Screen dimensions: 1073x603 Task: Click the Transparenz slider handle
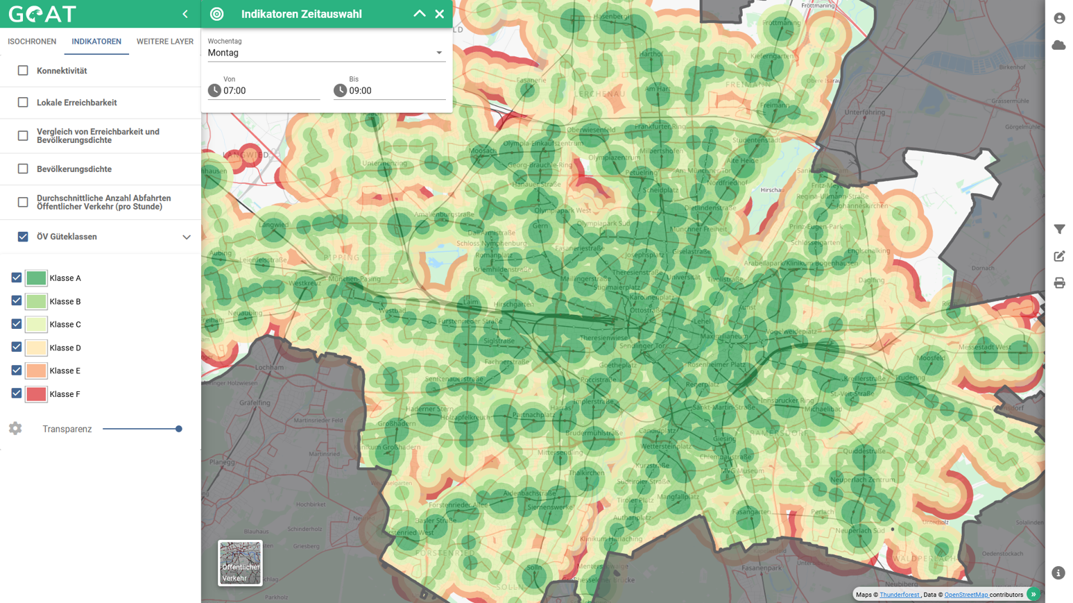179,429
